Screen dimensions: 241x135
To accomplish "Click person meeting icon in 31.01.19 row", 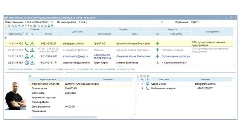I will pyautogui.click(x=27, y=56).
